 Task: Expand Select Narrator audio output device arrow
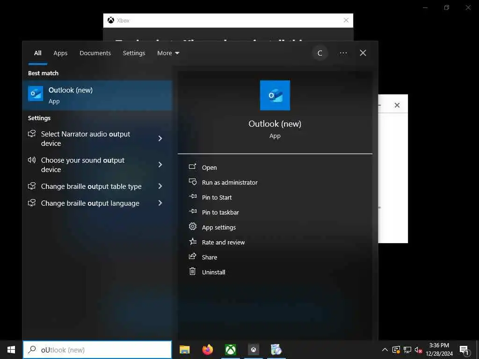point(160,138)
